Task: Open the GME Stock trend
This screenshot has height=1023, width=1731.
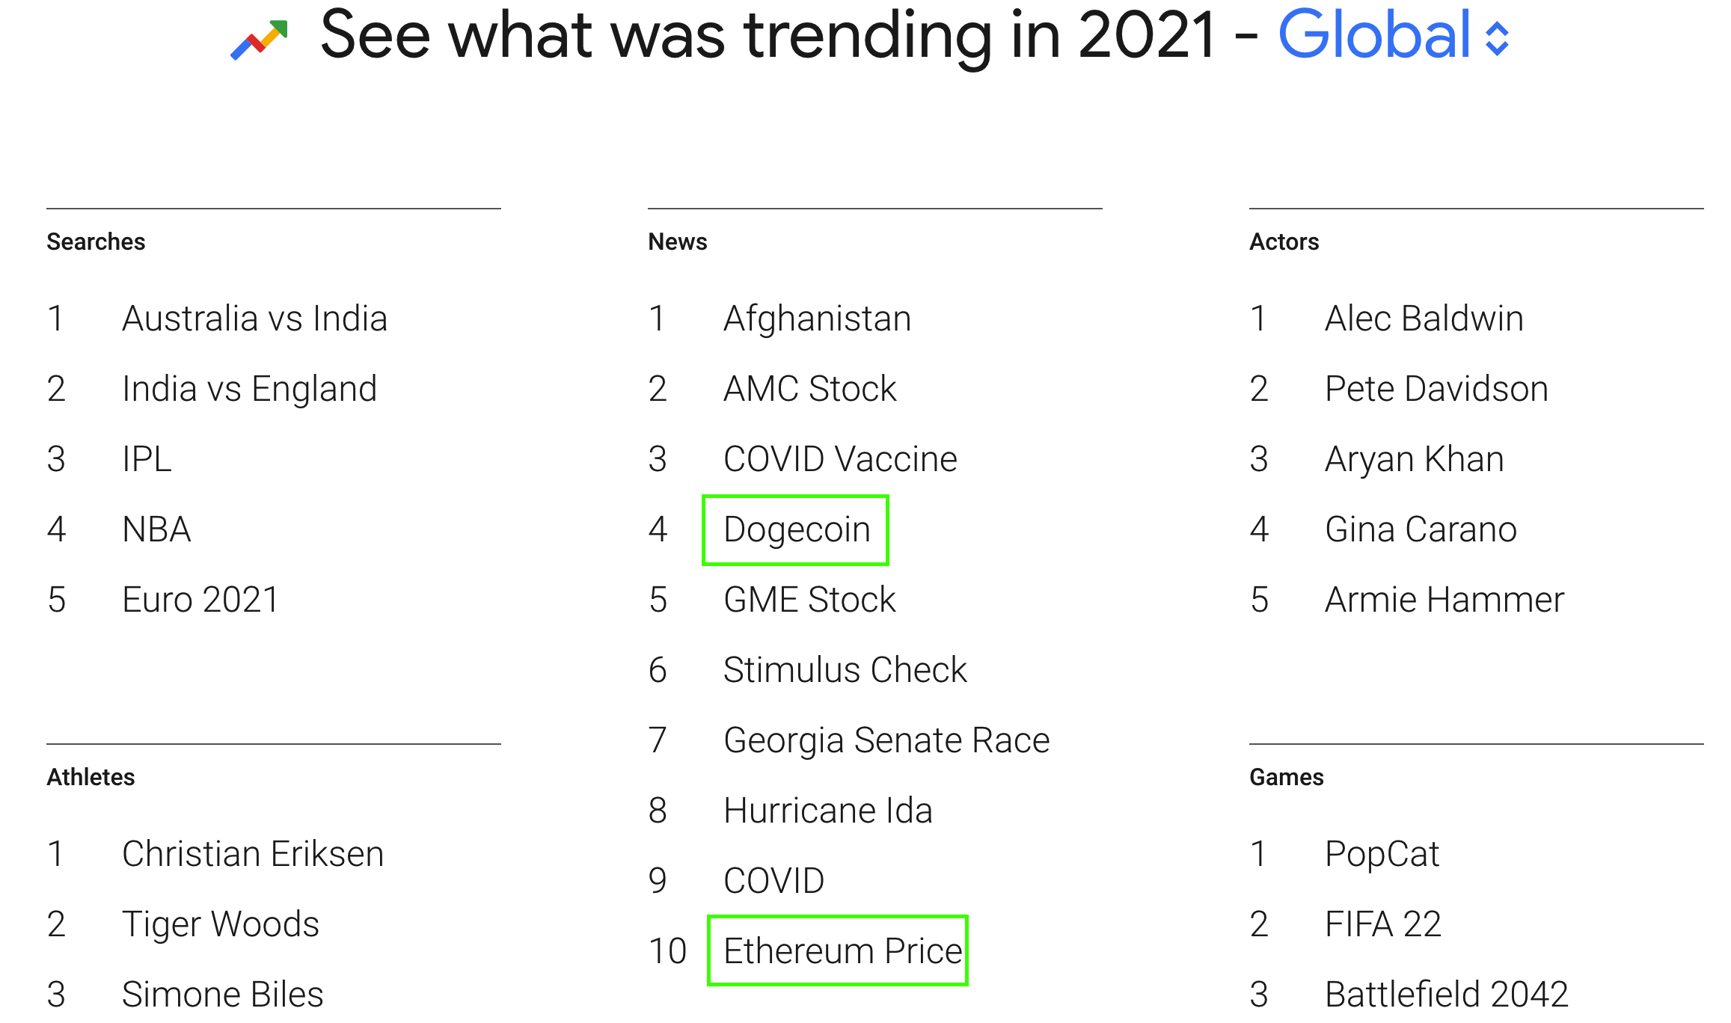Action: click(x=809, y=600)
